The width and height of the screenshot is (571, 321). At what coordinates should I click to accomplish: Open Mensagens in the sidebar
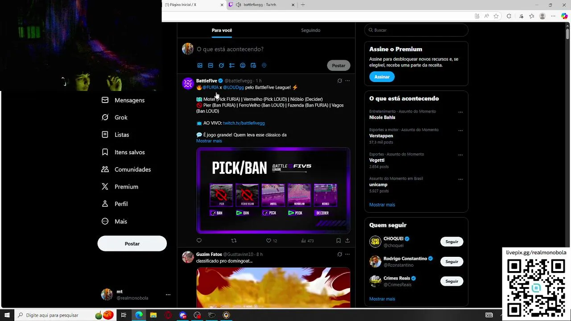click(x=123, y=100)
